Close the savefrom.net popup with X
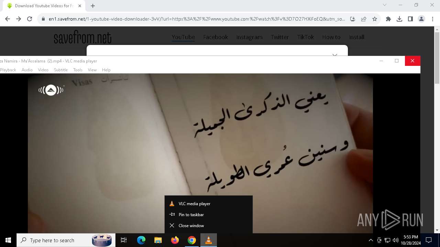440x247 pixels. (x=334, y=55)
